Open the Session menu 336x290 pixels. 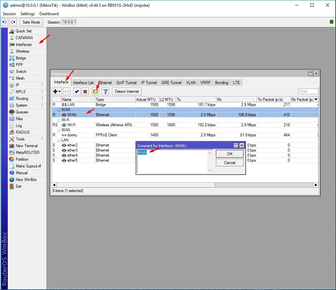(x=9, y=14)
